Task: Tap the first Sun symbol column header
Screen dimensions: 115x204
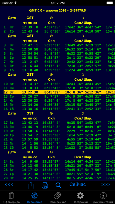Action: click(51, 18)
